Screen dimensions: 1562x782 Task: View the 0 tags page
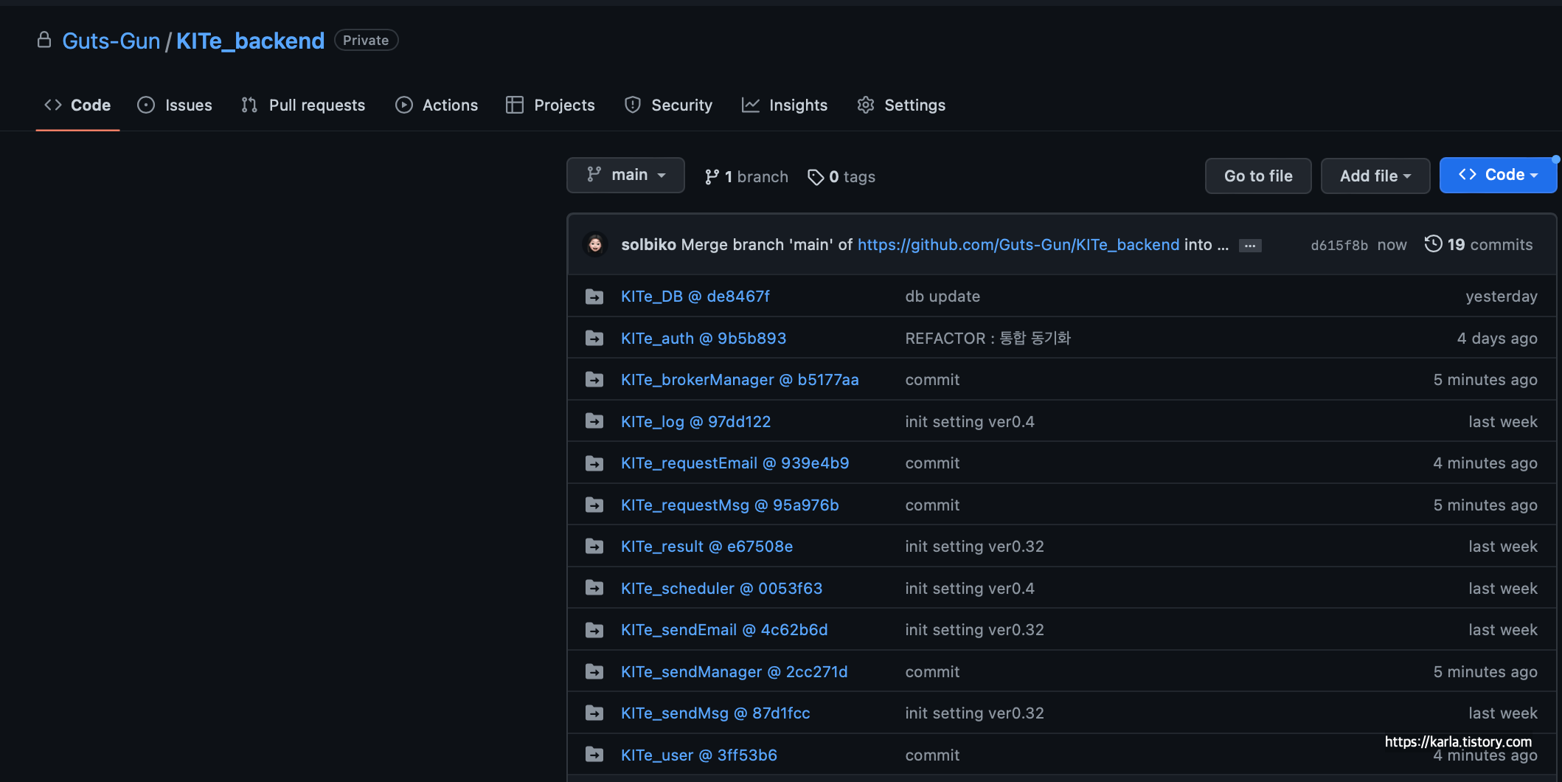coord(841,177)
